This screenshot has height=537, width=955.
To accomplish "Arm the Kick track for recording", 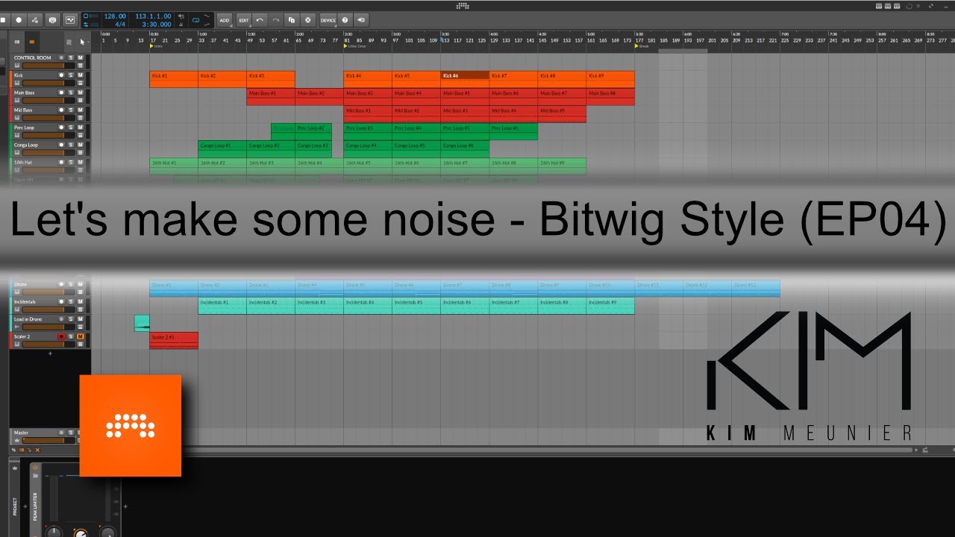I will [61, 75].
